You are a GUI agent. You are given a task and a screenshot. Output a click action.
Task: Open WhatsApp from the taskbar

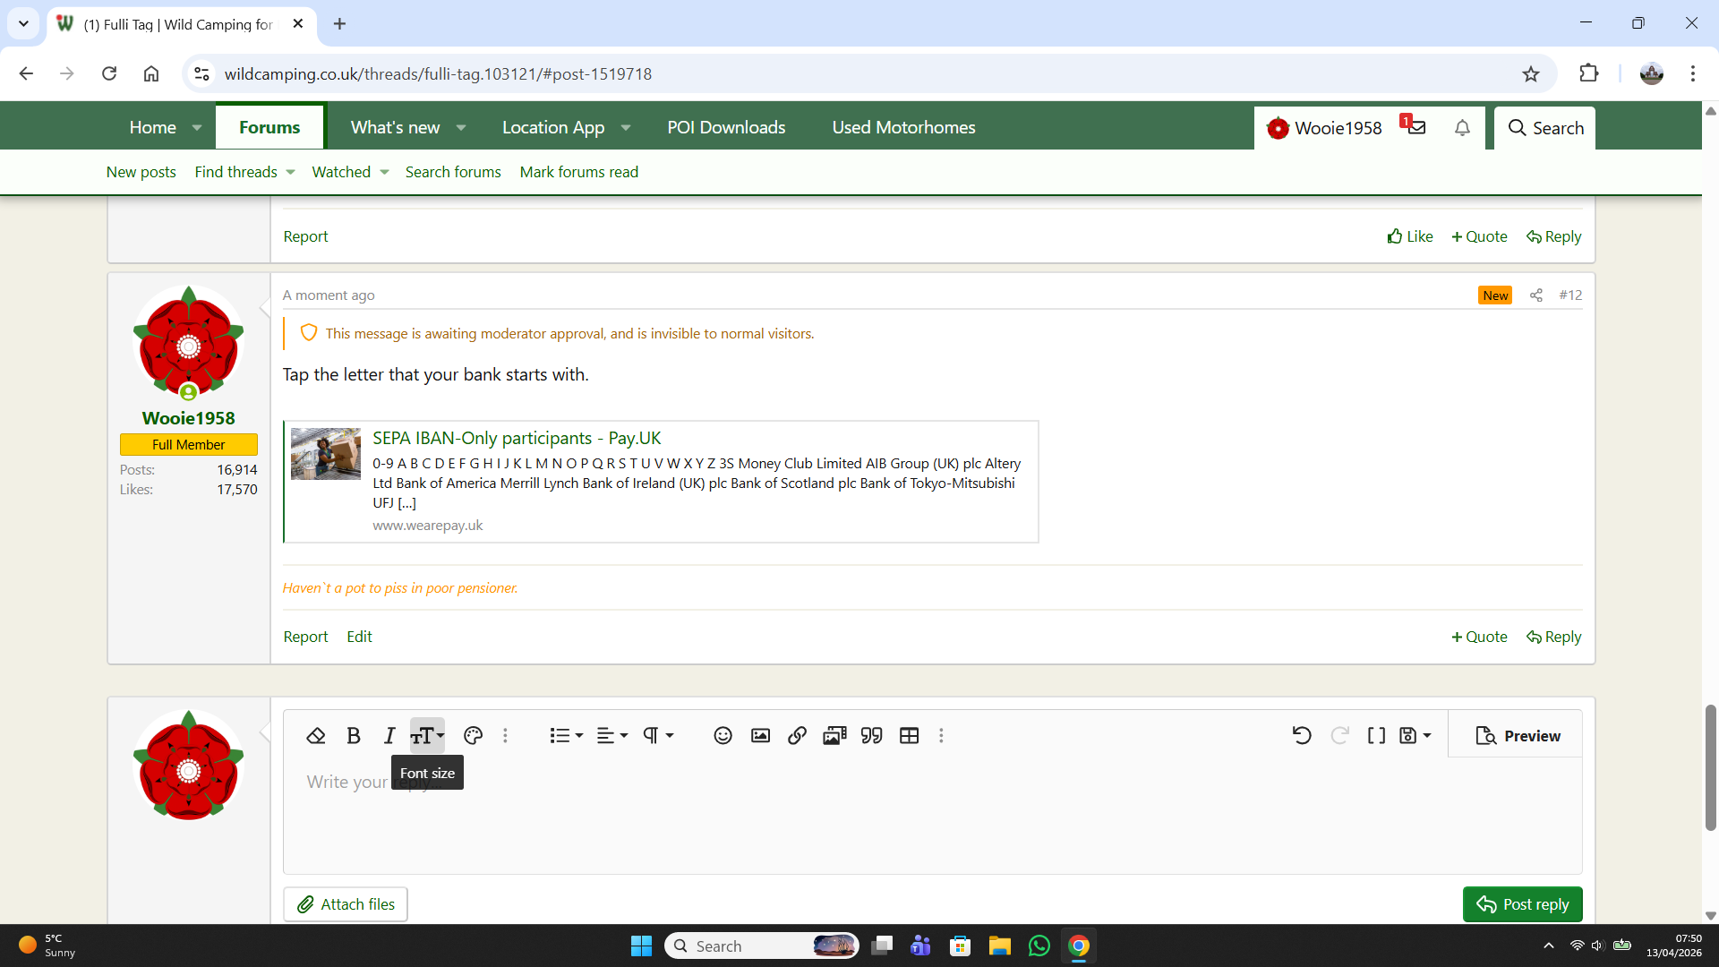coord(1039,946)
